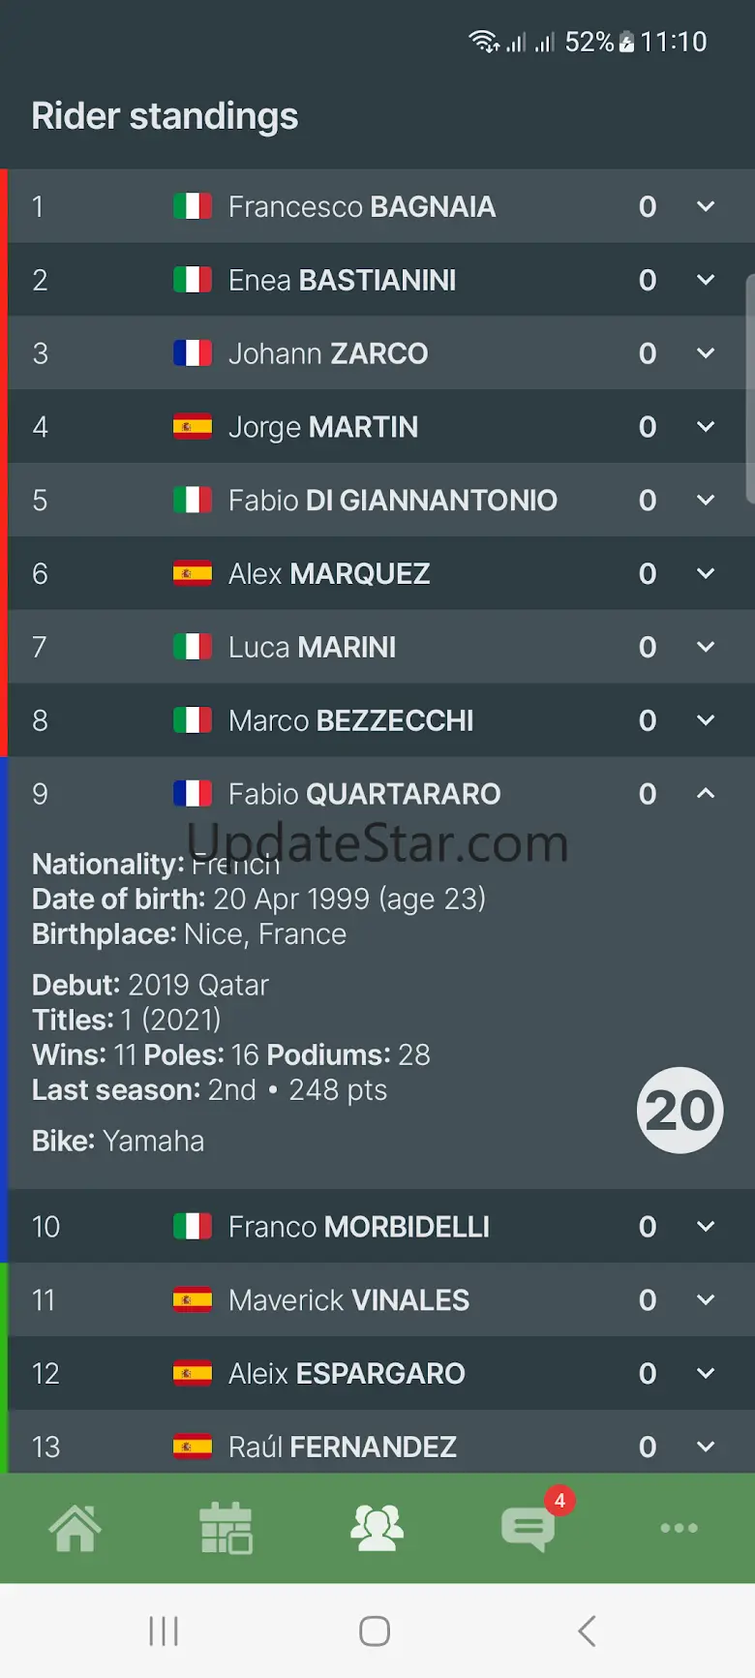Select the Alex Marquez rider name
755x1678 pixels.
(x=329, y=573)
